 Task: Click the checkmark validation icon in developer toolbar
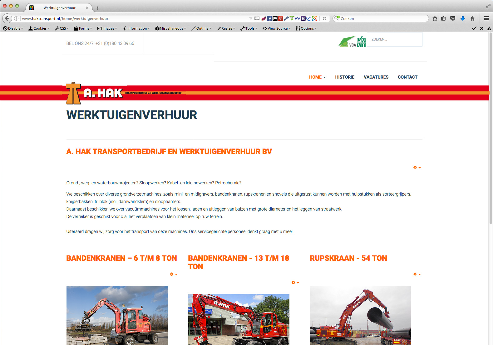[x=474, y=28]
